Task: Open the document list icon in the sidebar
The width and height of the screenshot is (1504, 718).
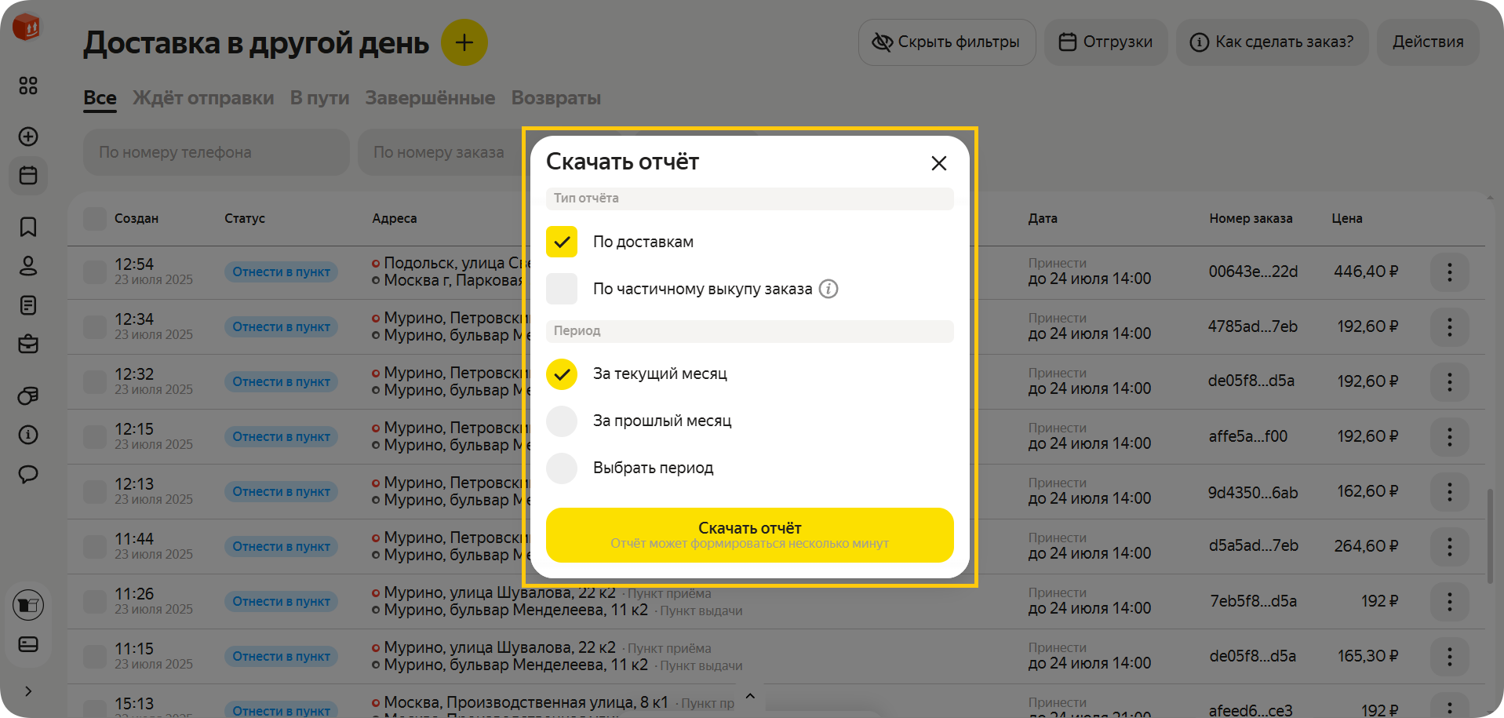Action: pos(28,305)
